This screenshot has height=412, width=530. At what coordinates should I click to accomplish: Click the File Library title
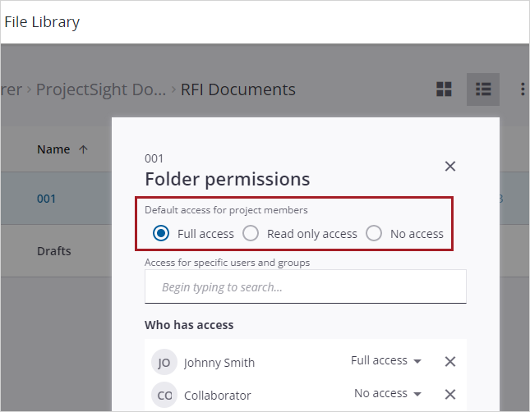click(x=42, y=22)
